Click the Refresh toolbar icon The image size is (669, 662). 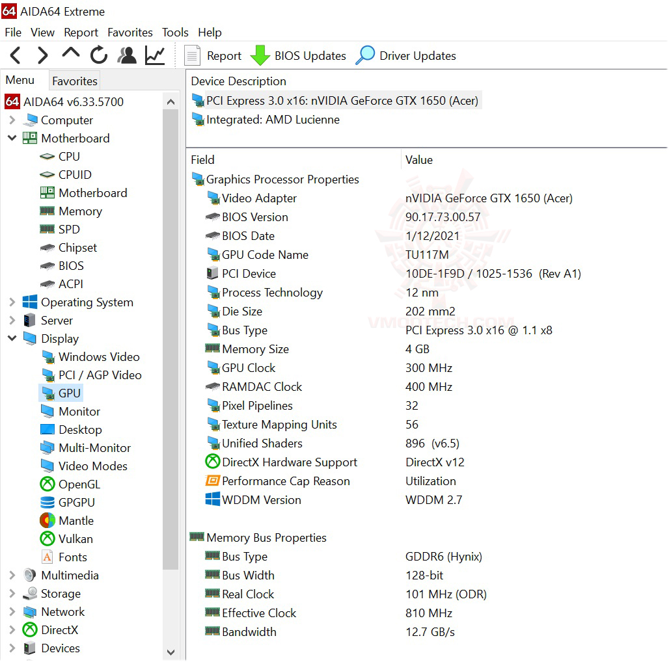point(98,55)
